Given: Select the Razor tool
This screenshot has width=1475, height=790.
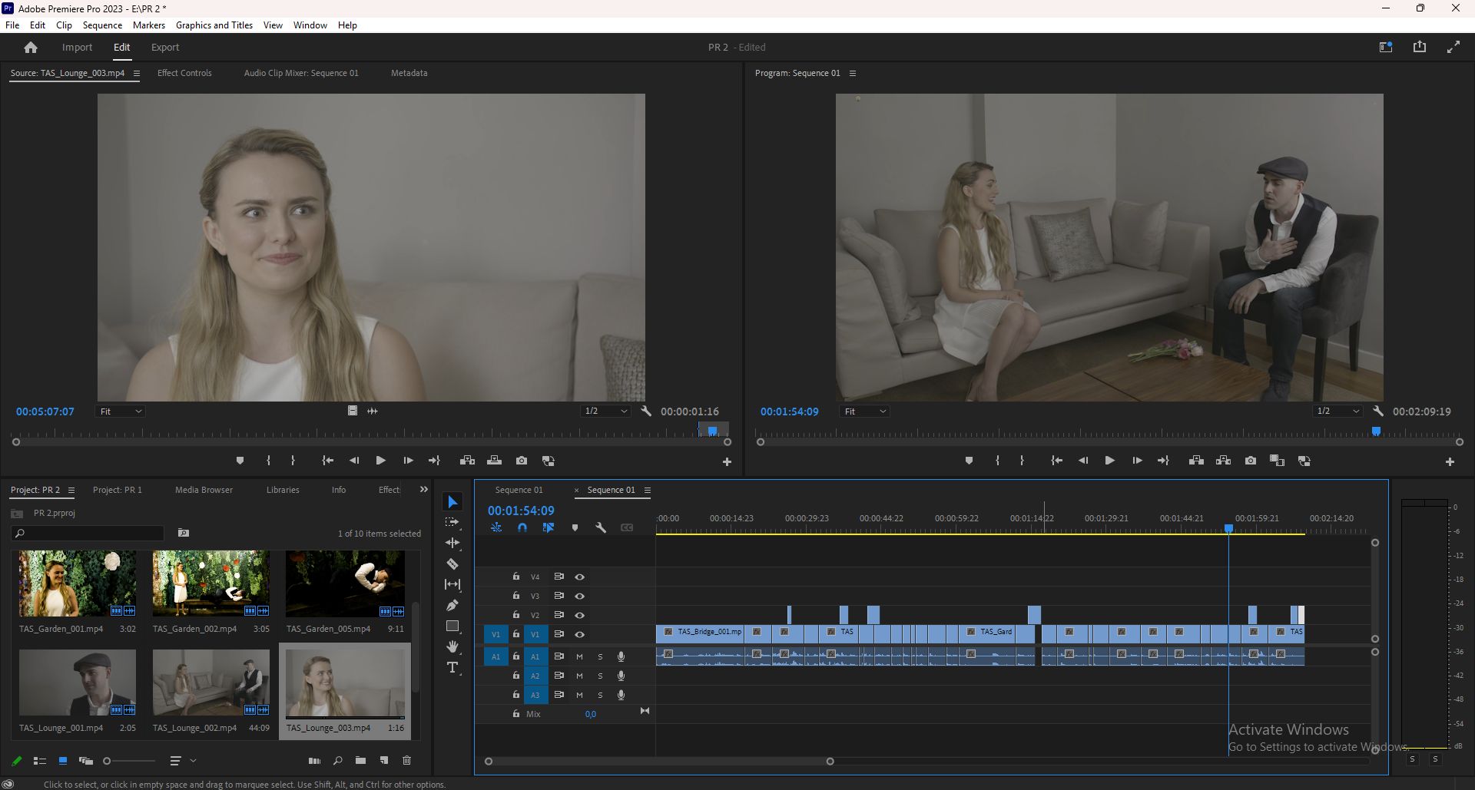Looking at the screenshot, I should [x=452, y=564].
